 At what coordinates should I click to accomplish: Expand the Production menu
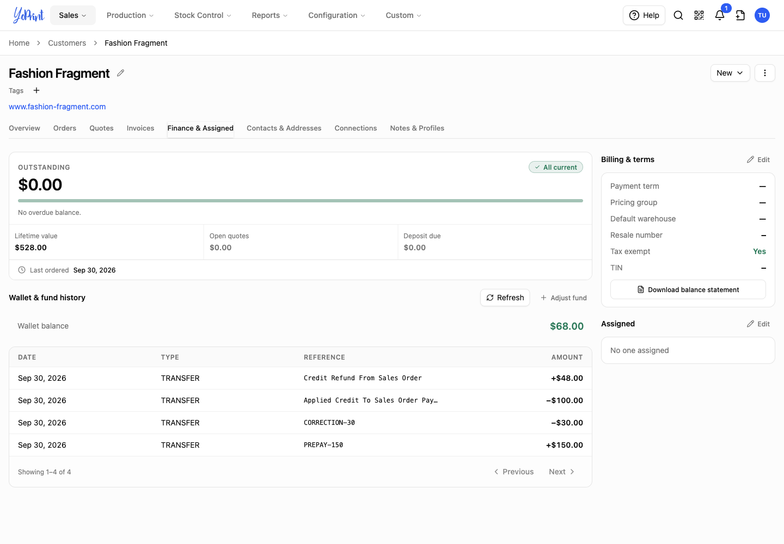[130, 15]
